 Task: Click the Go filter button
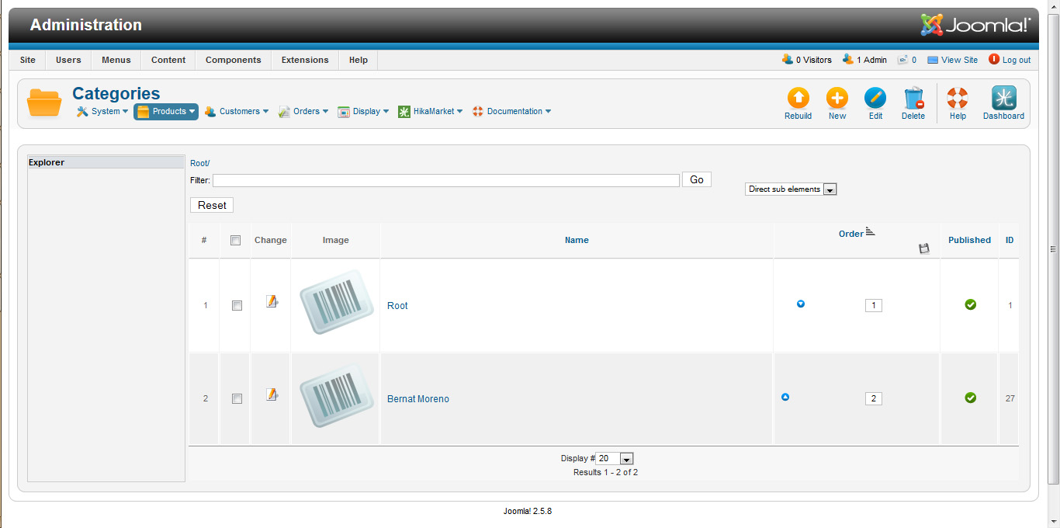click(x=697, y=179)
